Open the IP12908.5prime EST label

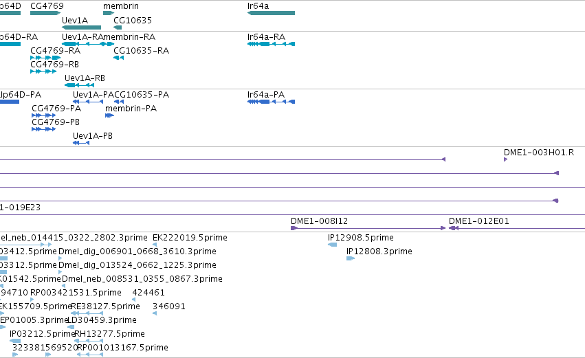361,238
